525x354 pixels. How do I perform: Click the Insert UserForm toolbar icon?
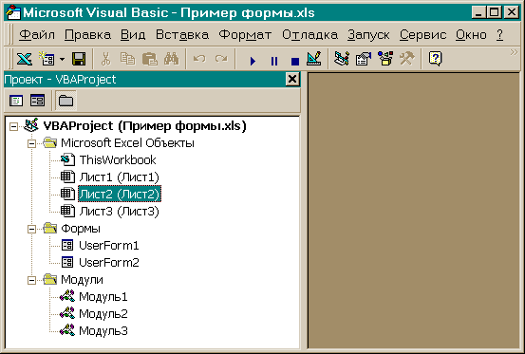pos(47,59)
